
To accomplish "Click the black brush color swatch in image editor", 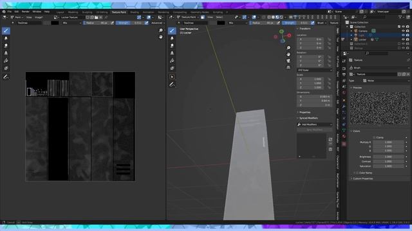I will [x=55, y=23].
